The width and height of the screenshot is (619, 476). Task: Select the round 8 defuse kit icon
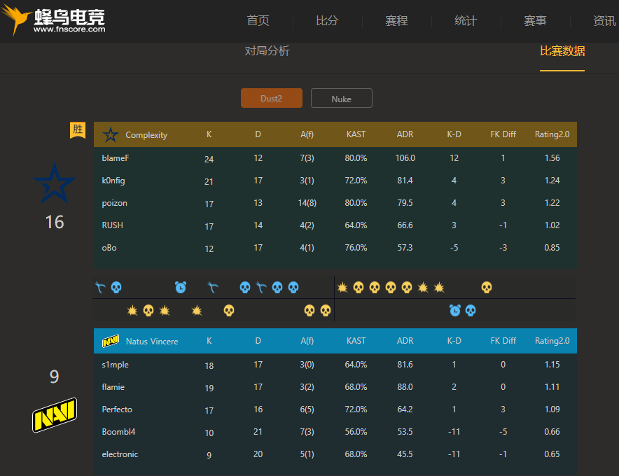(x=213, y=287)
